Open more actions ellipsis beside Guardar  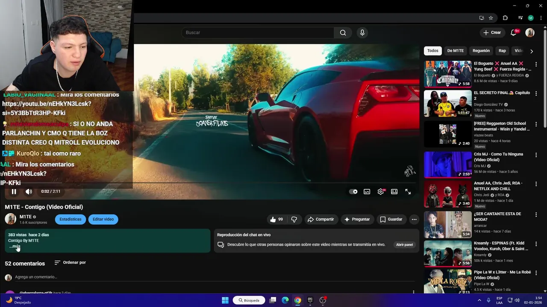pos(414,220)
